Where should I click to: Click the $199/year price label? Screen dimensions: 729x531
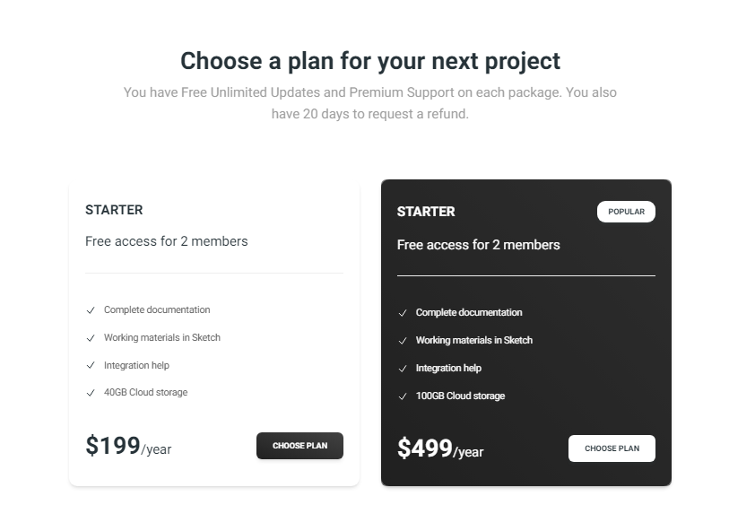(x=128, y=445)
